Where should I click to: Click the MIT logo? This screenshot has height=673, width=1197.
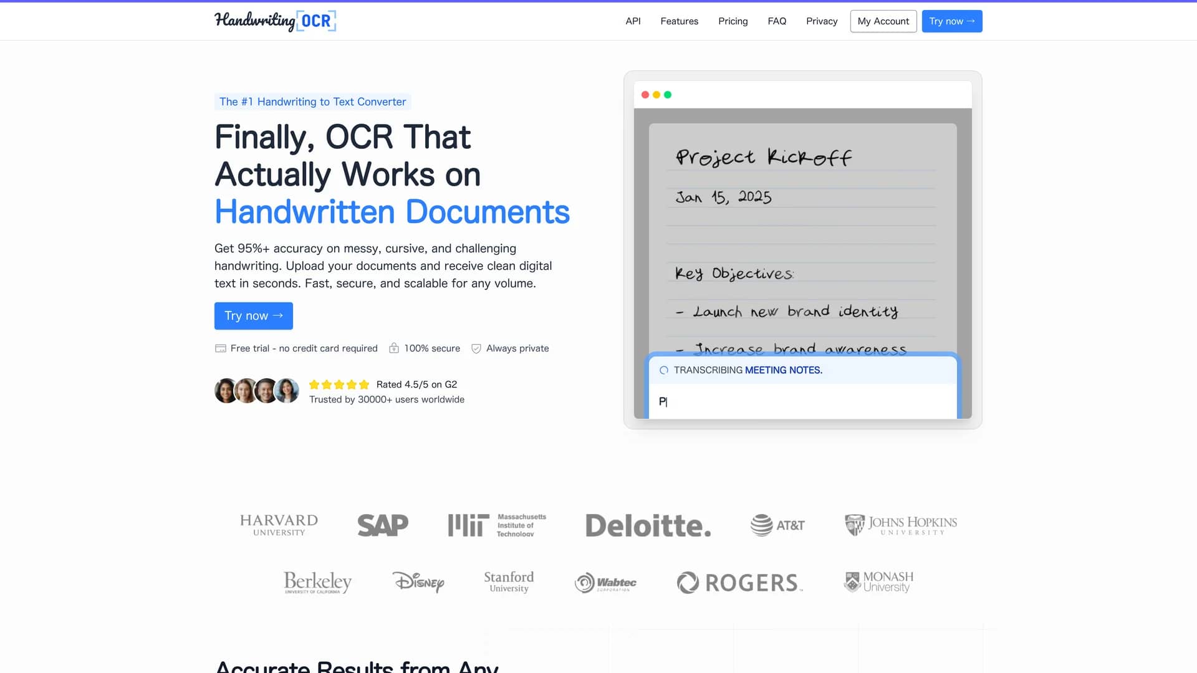pos(497,525)
